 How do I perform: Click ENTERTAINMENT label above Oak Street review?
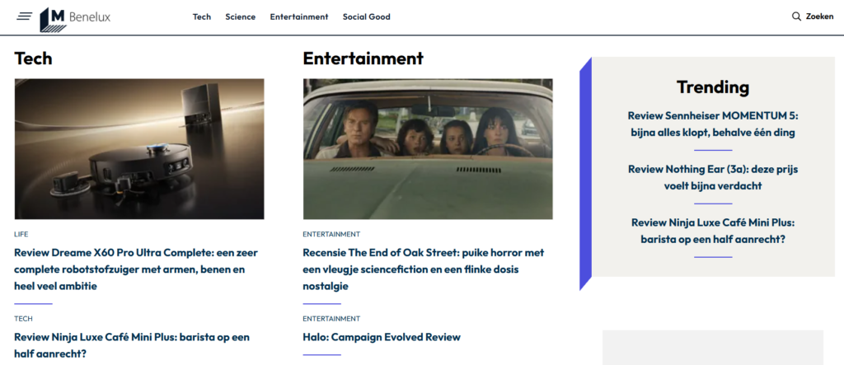click(331, 234)
